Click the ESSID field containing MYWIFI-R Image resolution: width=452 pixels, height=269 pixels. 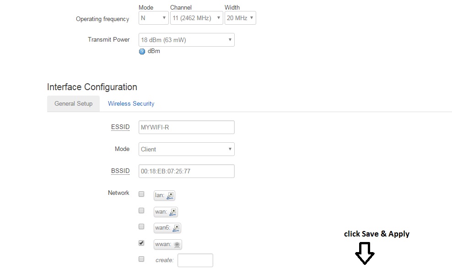(x=186, y=127)
